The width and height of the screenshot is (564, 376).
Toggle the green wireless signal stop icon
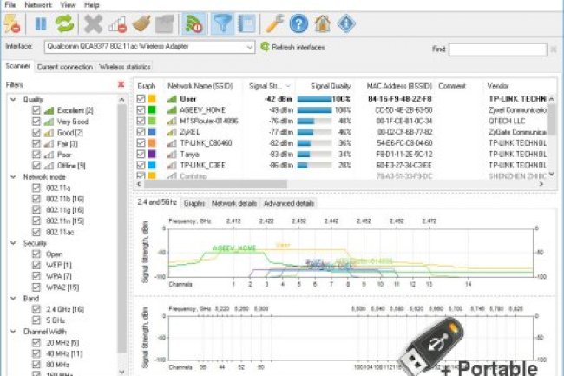(x=193, y=23)
